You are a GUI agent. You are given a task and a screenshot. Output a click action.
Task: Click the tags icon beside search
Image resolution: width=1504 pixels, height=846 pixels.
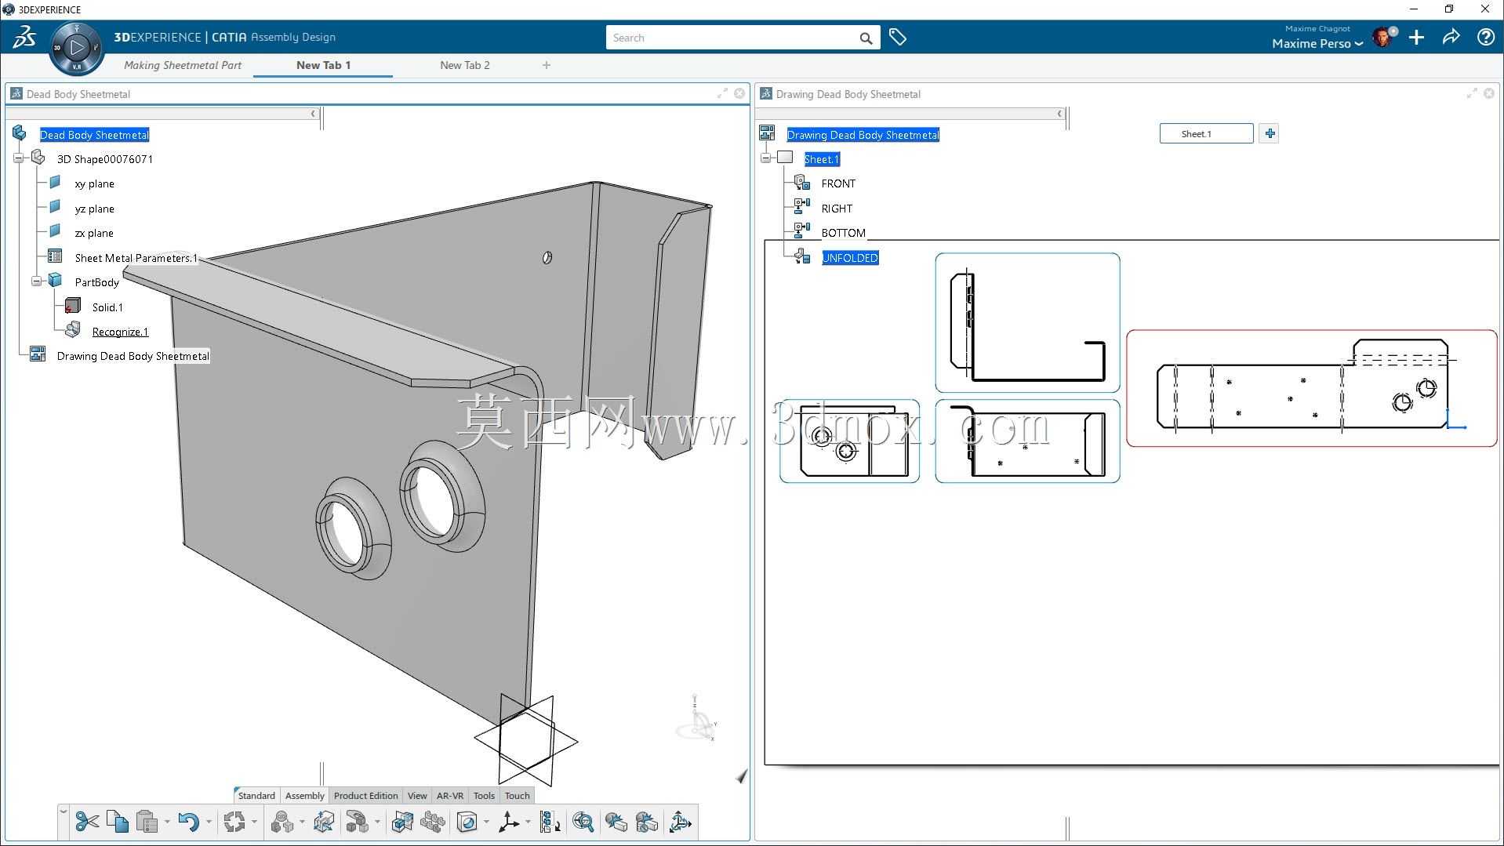click(898, 37)
